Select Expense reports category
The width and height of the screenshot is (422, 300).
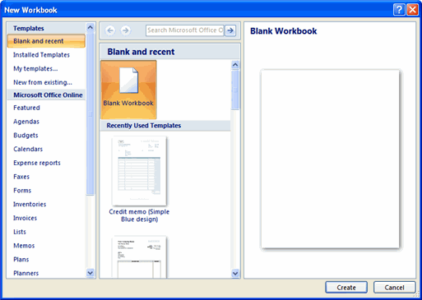pyautogui.click(x=37, y=163)
